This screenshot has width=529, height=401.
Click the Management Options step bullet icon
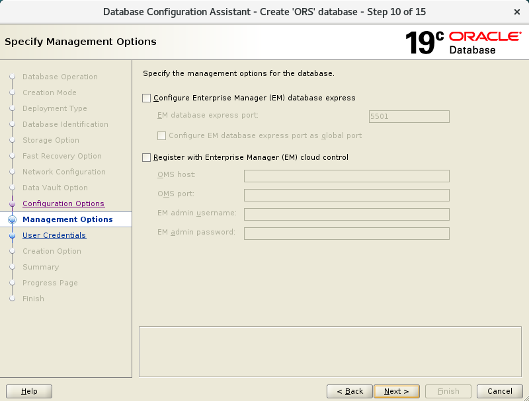coord(12,219)
